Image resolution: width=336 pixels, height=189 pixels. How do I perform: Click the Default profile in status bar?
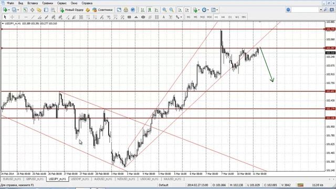tap(163, 185)
